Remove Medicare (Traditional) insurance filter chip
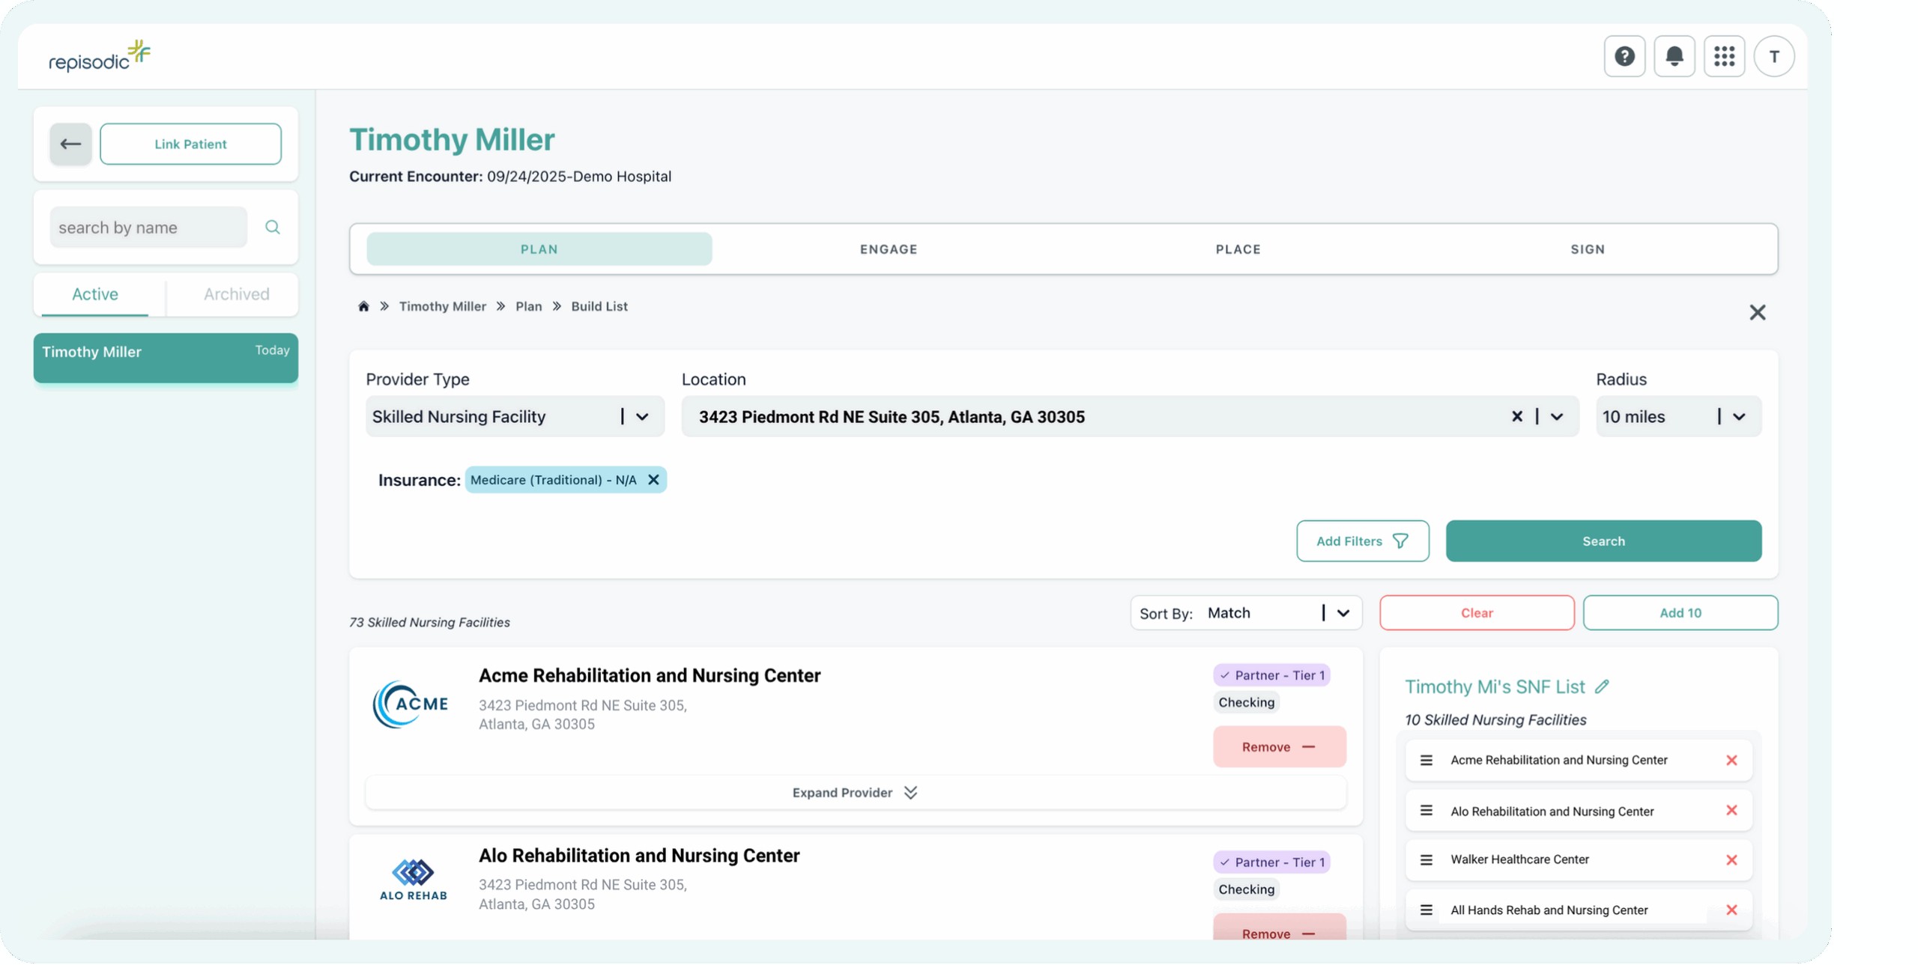1918x965 pixels. [653, 480]
